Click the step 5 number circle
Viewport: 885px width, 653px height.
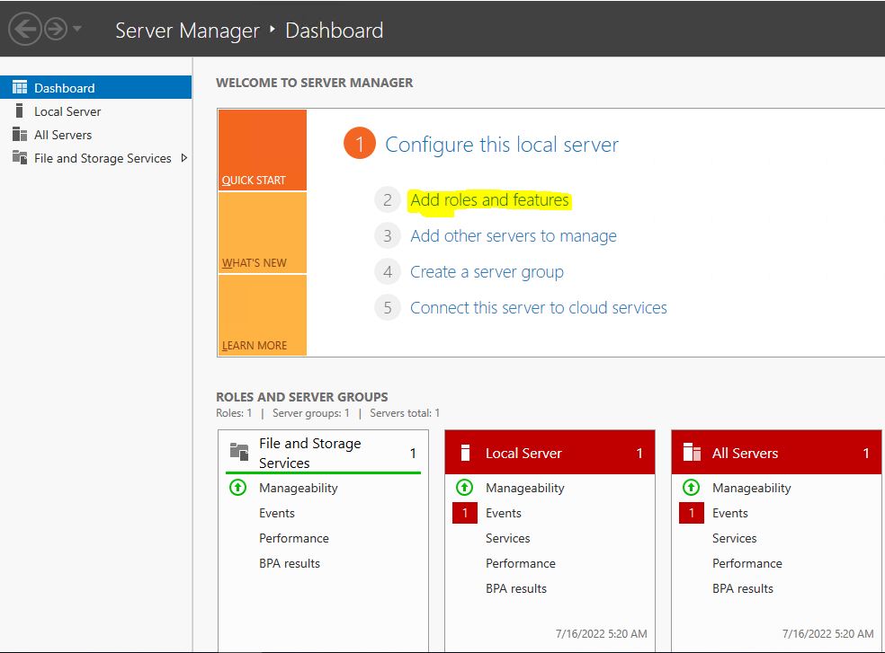[x=387, y=308]
